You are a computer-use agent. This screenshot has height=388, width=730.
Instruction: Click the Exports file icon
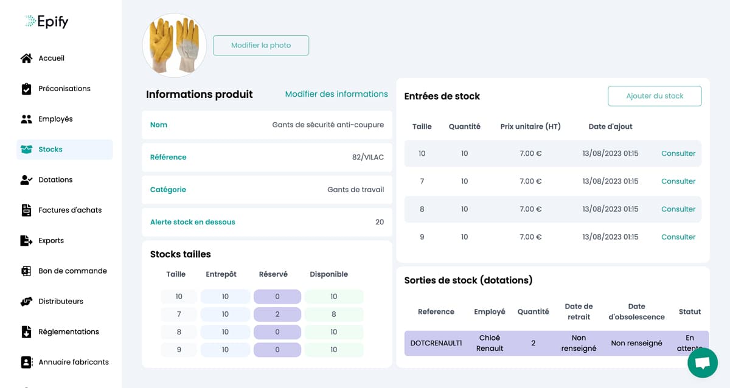click(x=26, y=241)
